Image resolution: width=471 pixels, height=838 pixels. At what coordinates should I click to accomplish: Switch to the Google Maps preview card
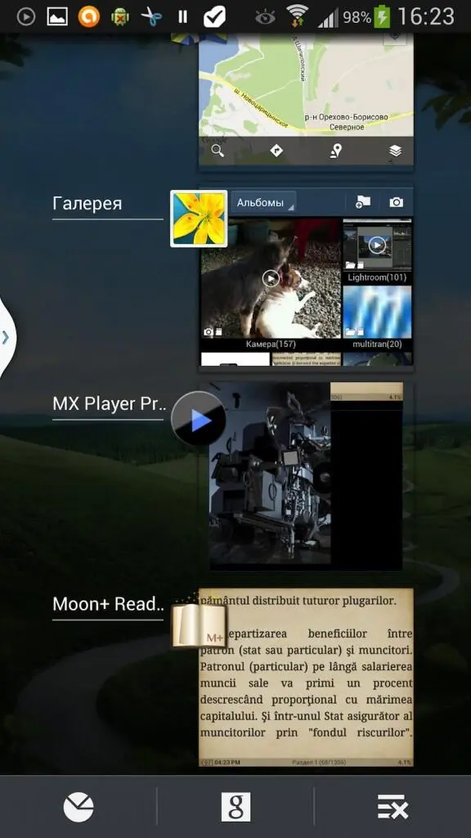pyautogui.click(x=306, y=99)
